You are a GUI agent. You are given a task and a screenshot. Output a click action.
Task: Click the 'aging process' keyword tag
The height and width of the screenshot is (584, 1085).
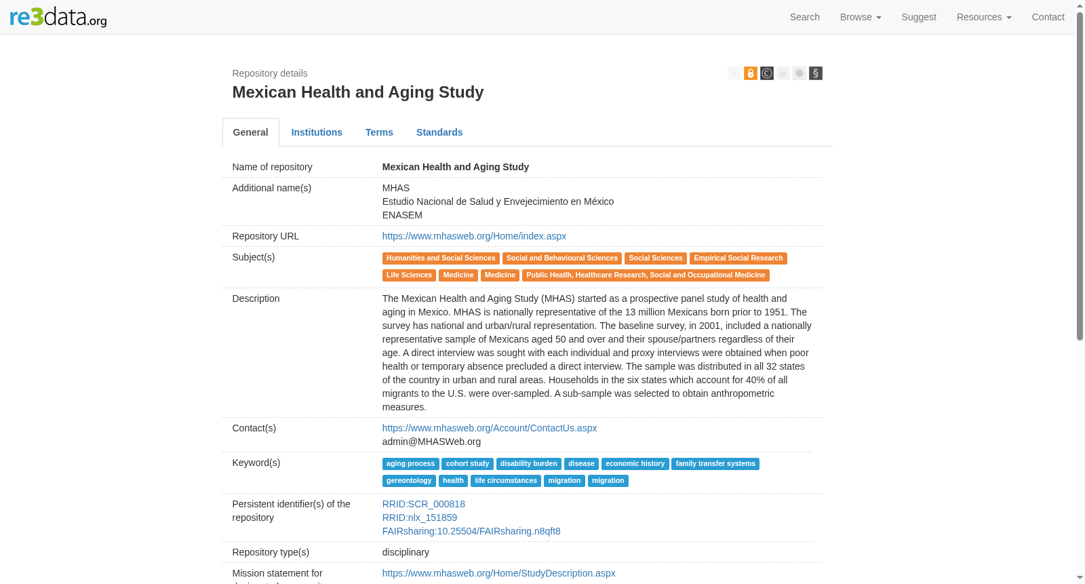(x=411, y=464)
